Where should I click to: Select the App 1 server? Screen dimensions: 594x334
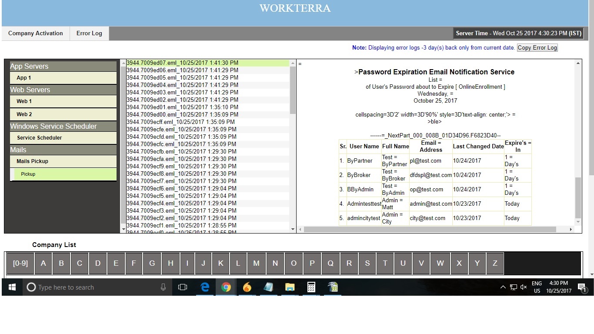coord(63,78)
